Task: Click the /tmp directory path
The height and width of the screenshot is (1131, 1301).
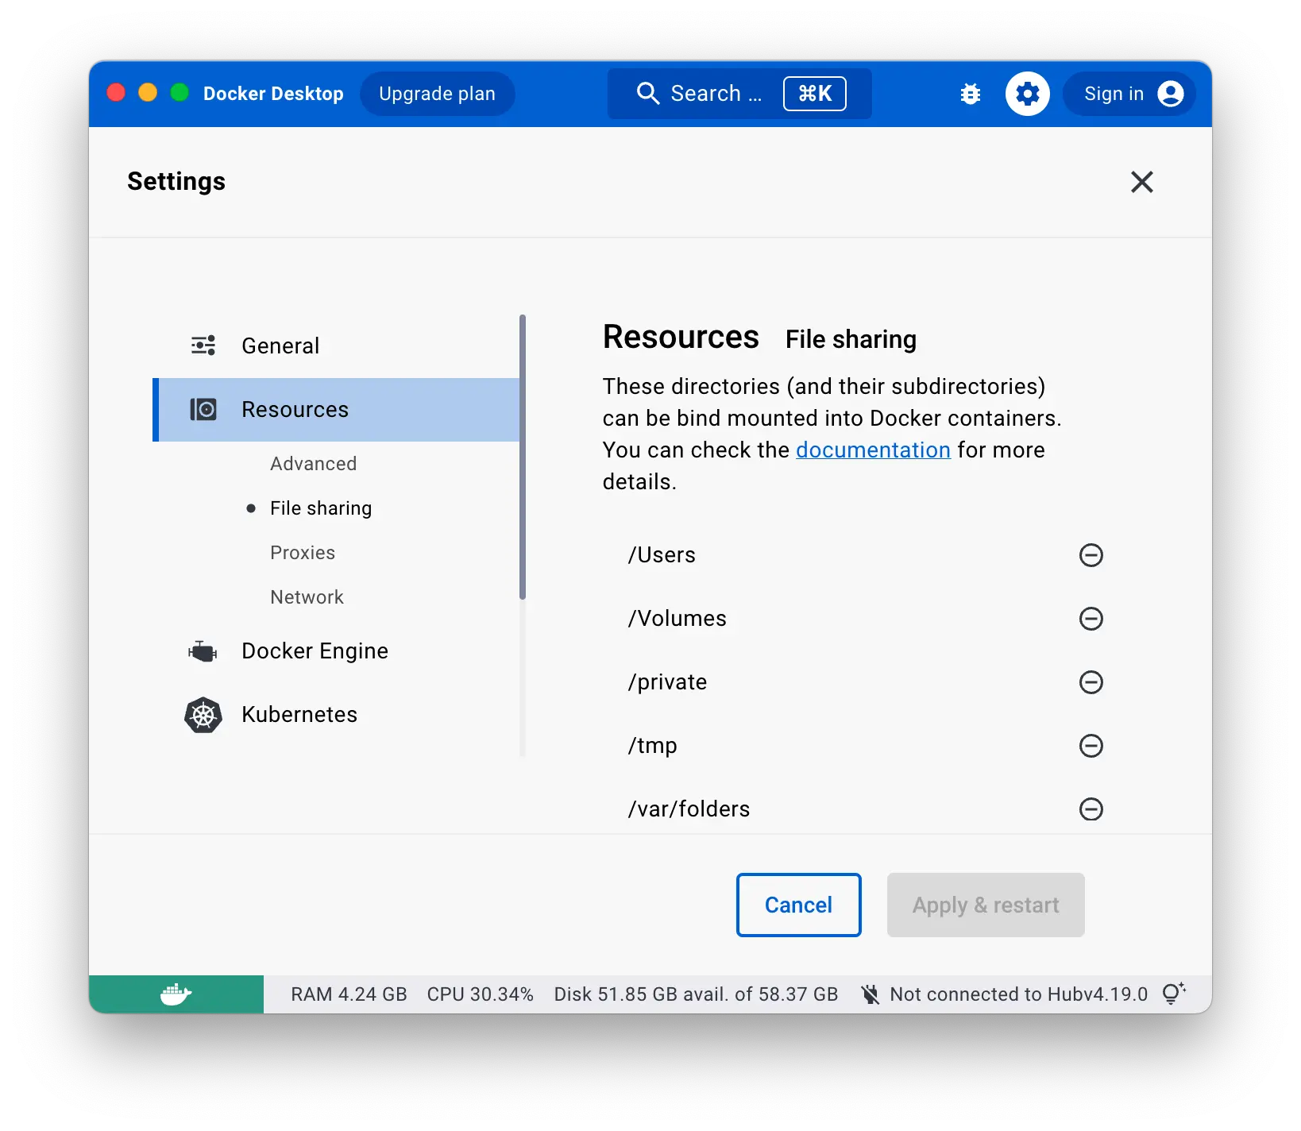Action: (x=652, y=746)
